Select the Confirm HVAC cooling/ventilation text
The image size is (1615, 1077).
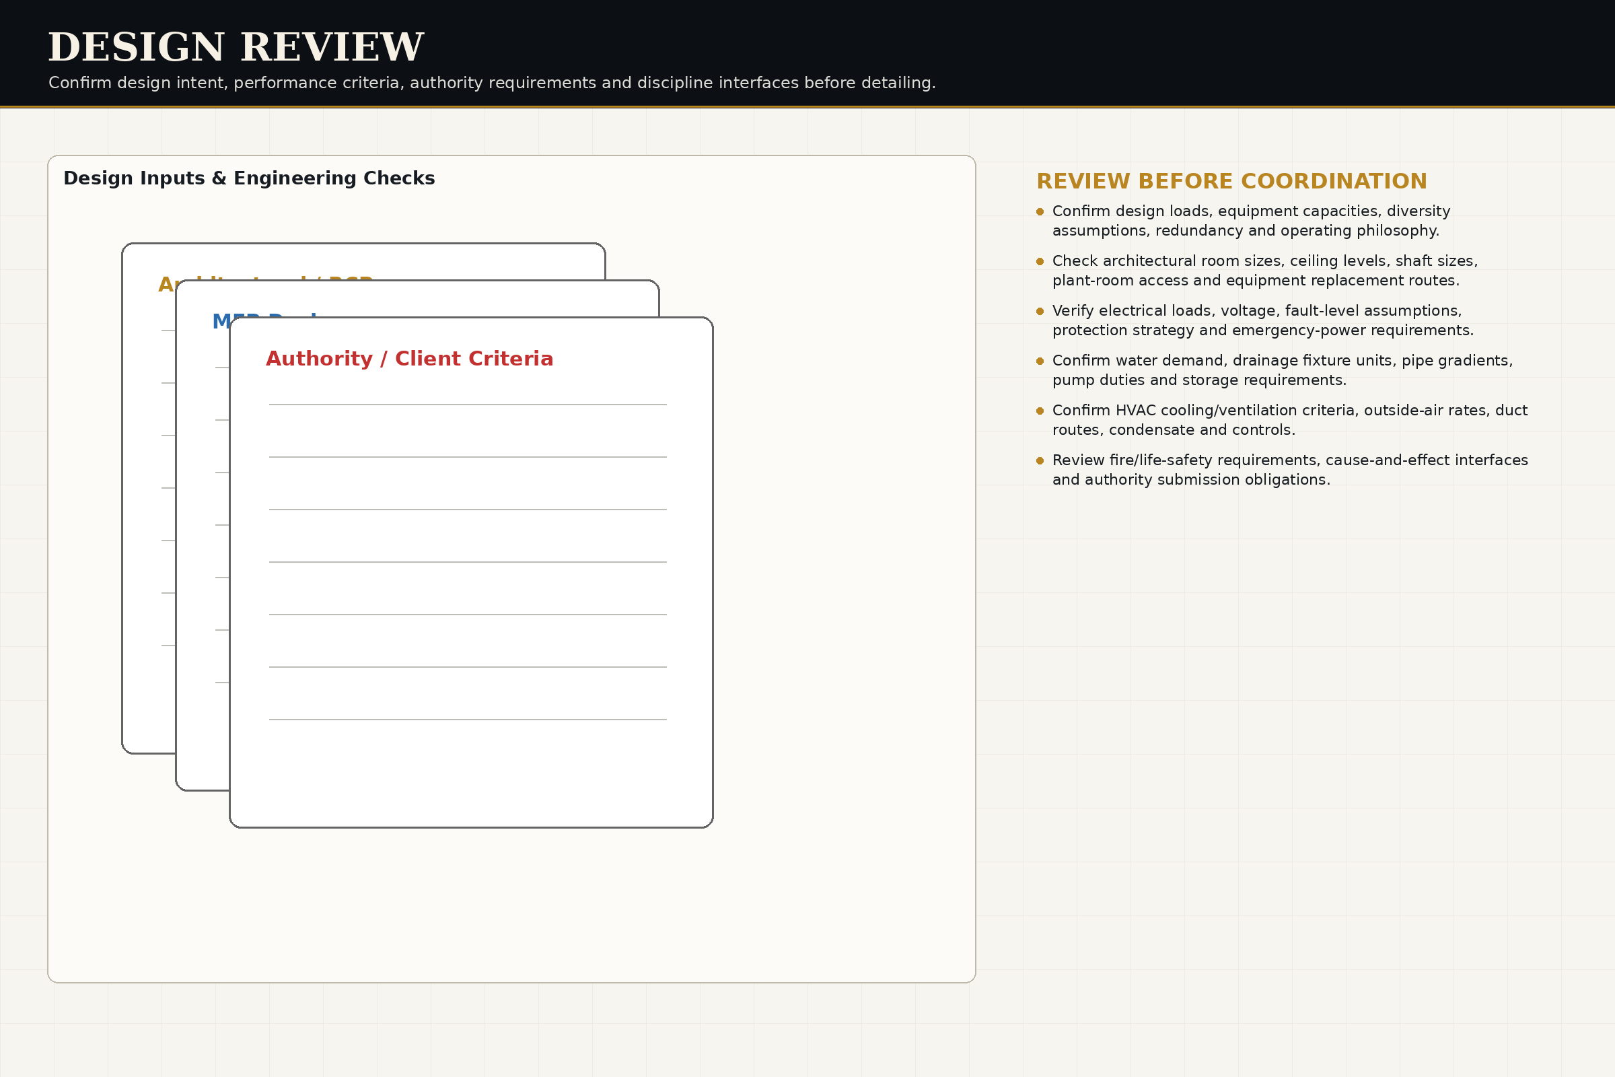tap(1289, 420)
